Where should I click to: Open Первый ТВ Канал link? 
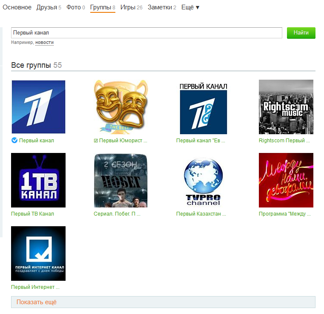tap(32, 213)
